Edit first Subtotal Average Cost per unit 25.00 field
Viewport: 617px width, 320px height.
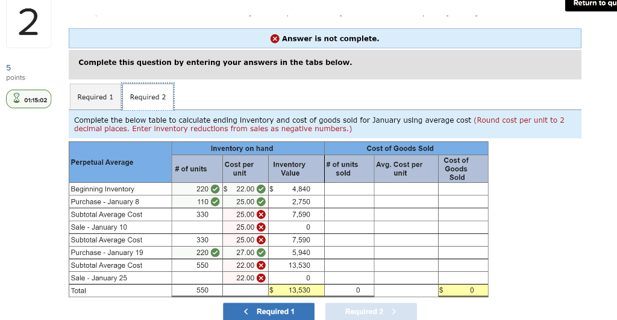[246, 214]
